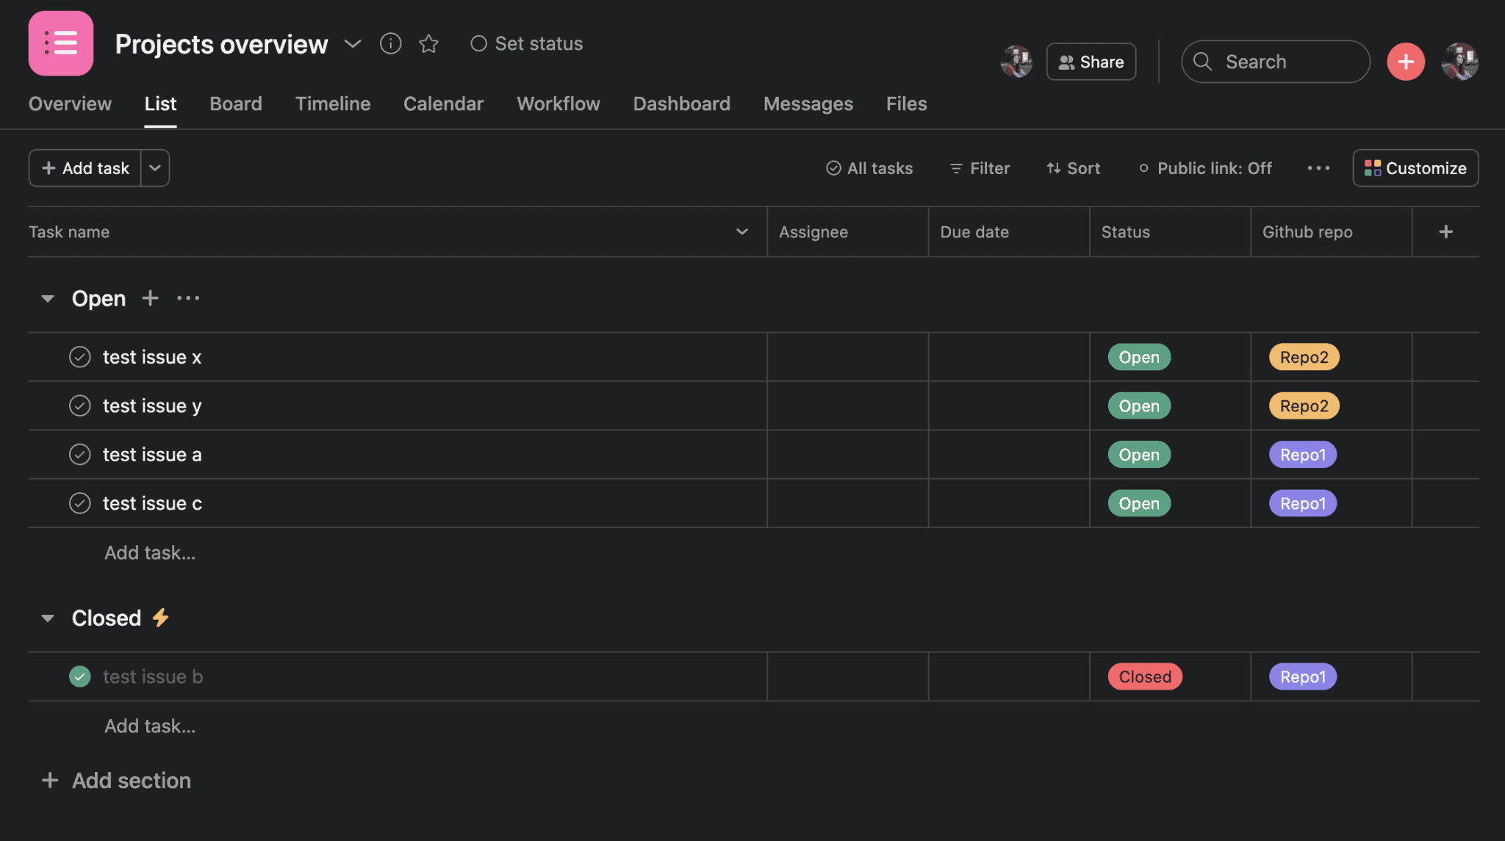Star the Projects overview project
Screen dimensions: 1505x841
[429, 44]
